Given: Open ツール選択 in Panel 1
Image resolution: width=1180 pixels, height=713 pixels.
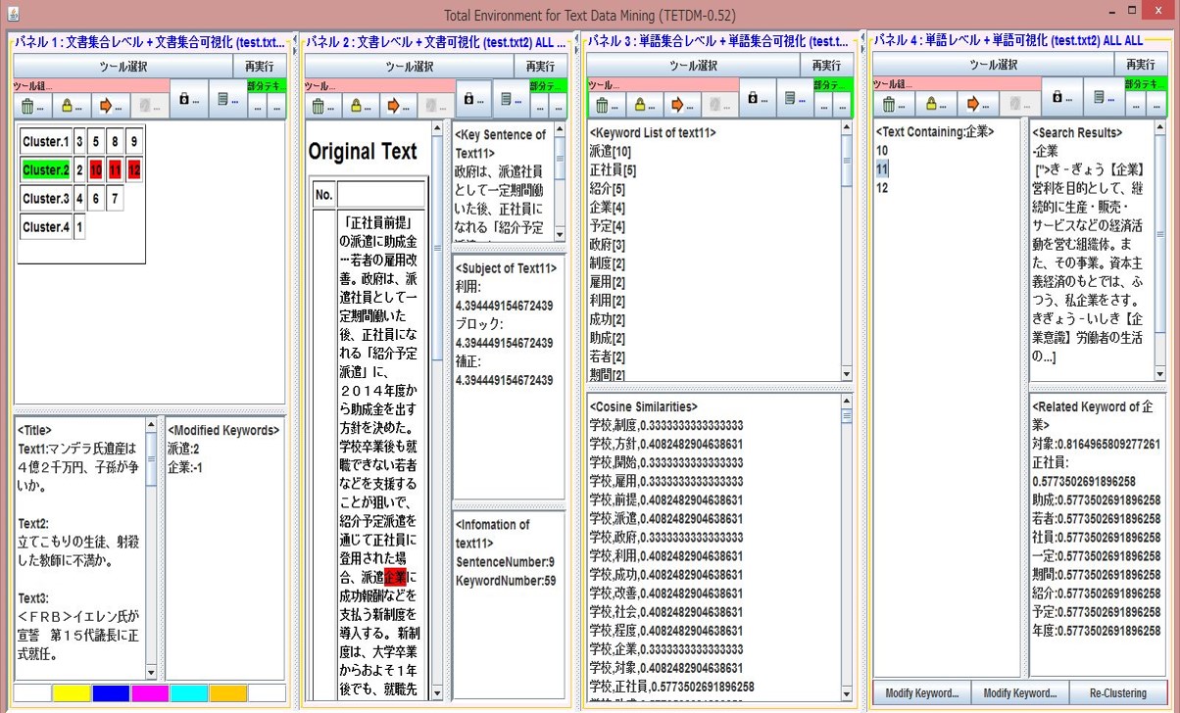Looking at the screenshot, I should (123, 67).
